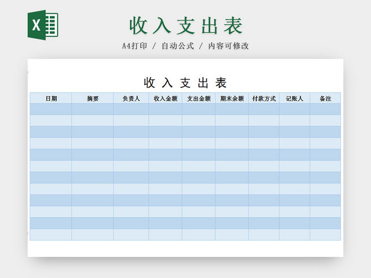Select the 摘要 column header
The width and height of the screenshot is (371, 278).
pos(93,98)
